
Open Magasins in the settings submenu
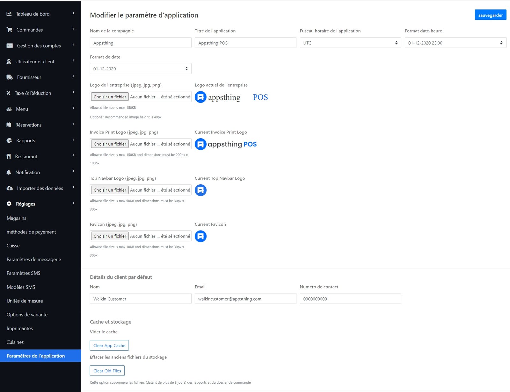[x=17, y=218]
